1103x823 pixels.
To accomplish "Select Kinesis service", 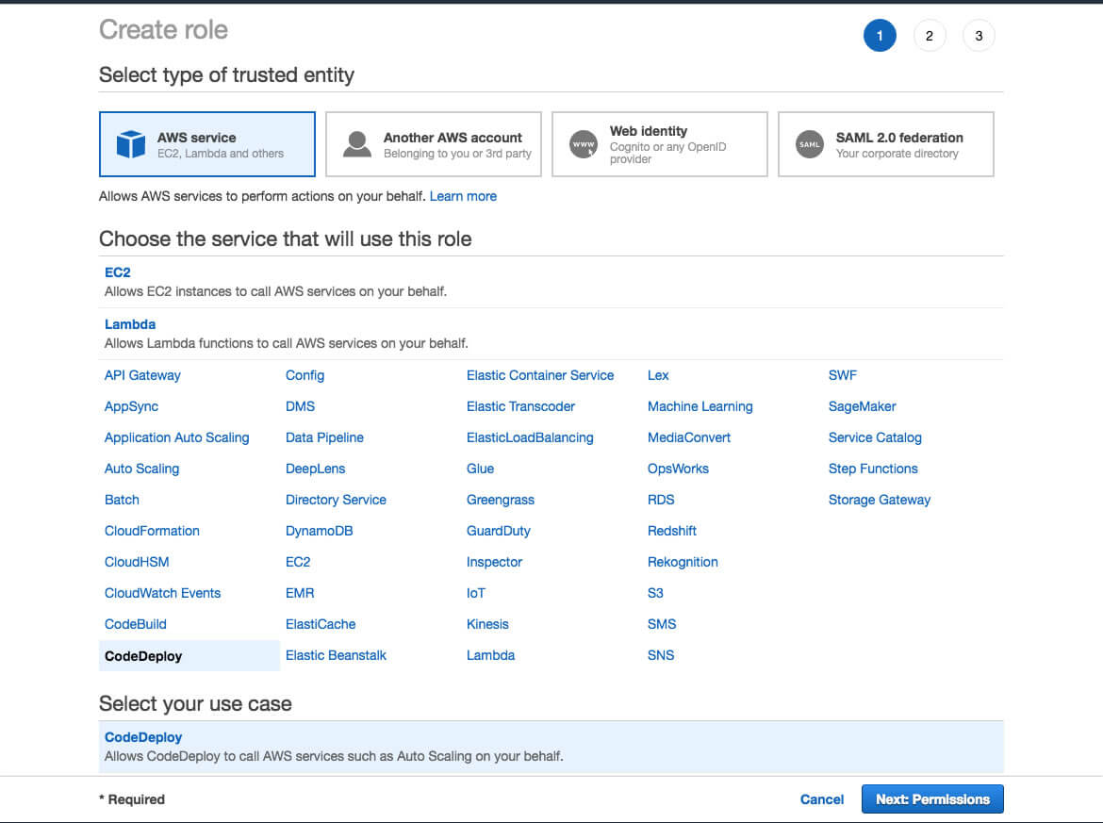I will coord(486,624).
